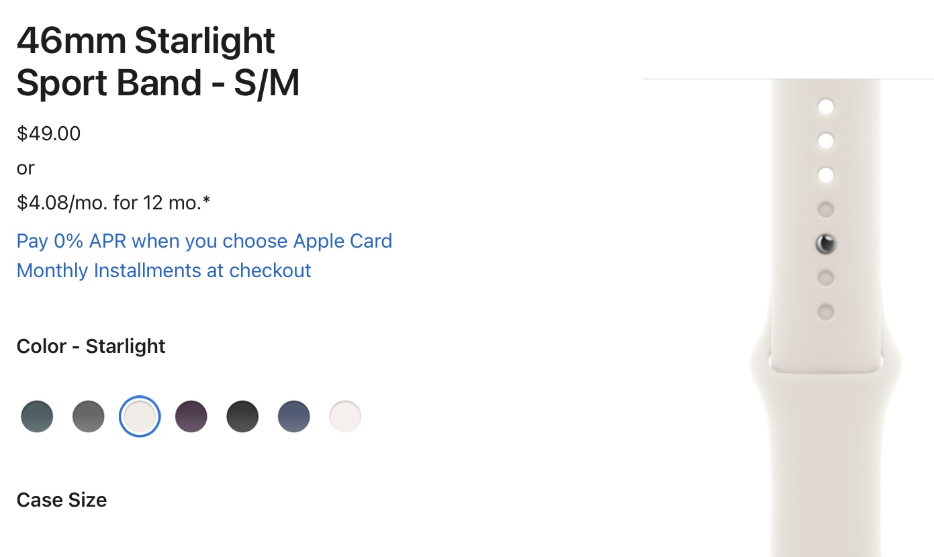
Task: Click the selected Starlight color swatch
Action: click(x=140, y=417)
